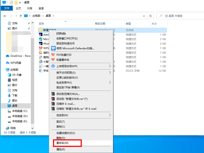The width and height of the screenshot is (204, 153).
Task: Go up one folder level arrow
Action: (x=21, y=16)
